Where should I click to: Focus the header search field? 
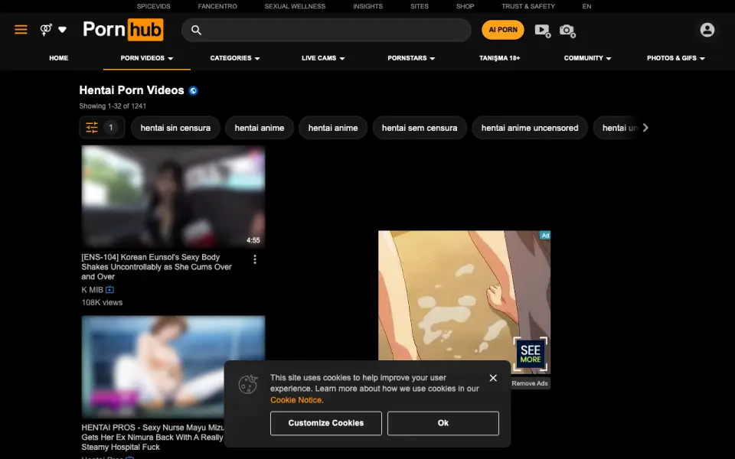[326, 30]
